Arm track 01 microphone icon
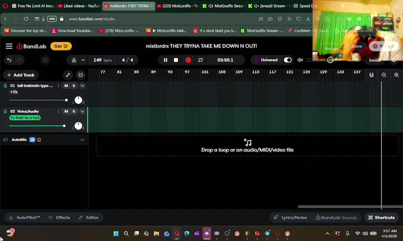403x241 pixels. (5, 86)
